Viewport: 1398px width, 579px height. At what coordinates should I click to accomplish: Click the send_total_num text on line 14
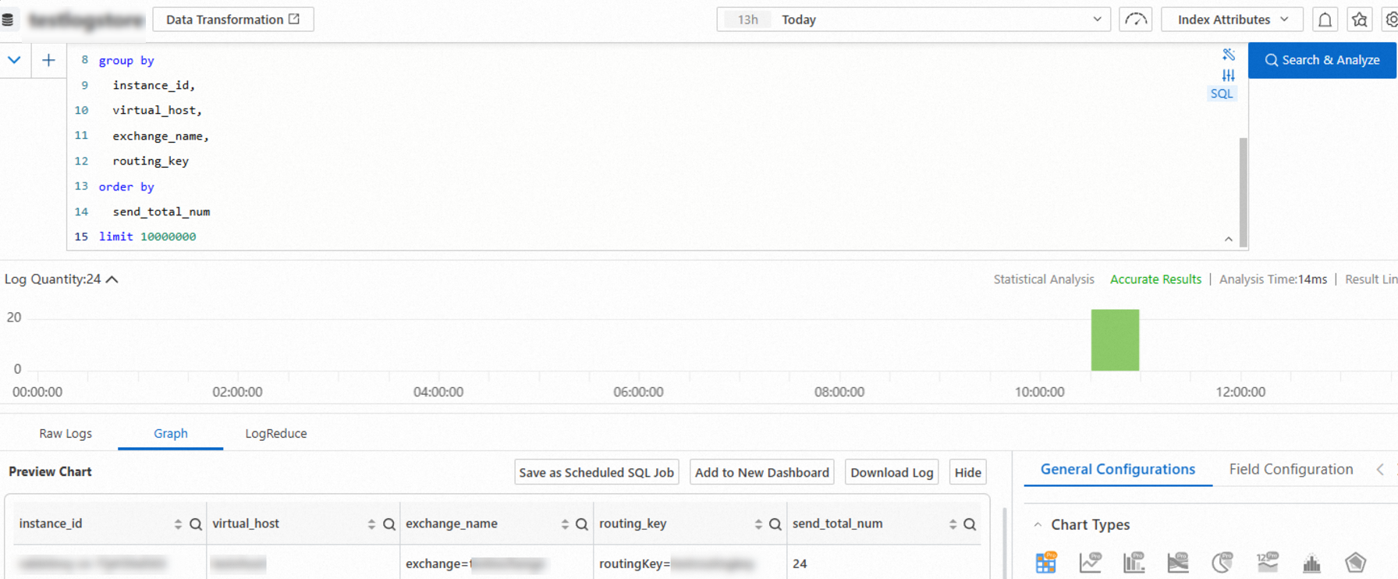click(161, 211)
